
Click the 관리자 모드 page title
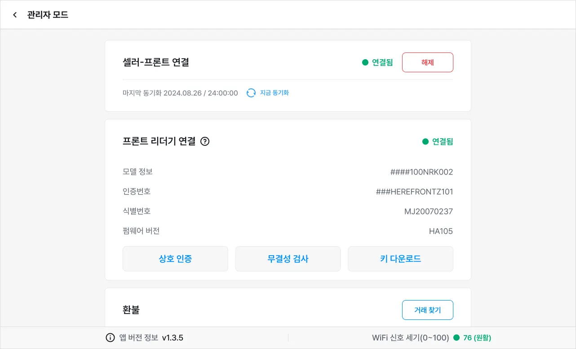coord(48,15)
